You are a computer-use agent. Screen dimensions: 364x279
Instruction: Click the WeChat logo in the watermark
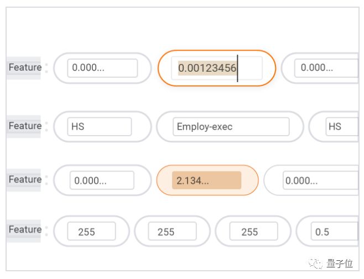coord(316,264)
